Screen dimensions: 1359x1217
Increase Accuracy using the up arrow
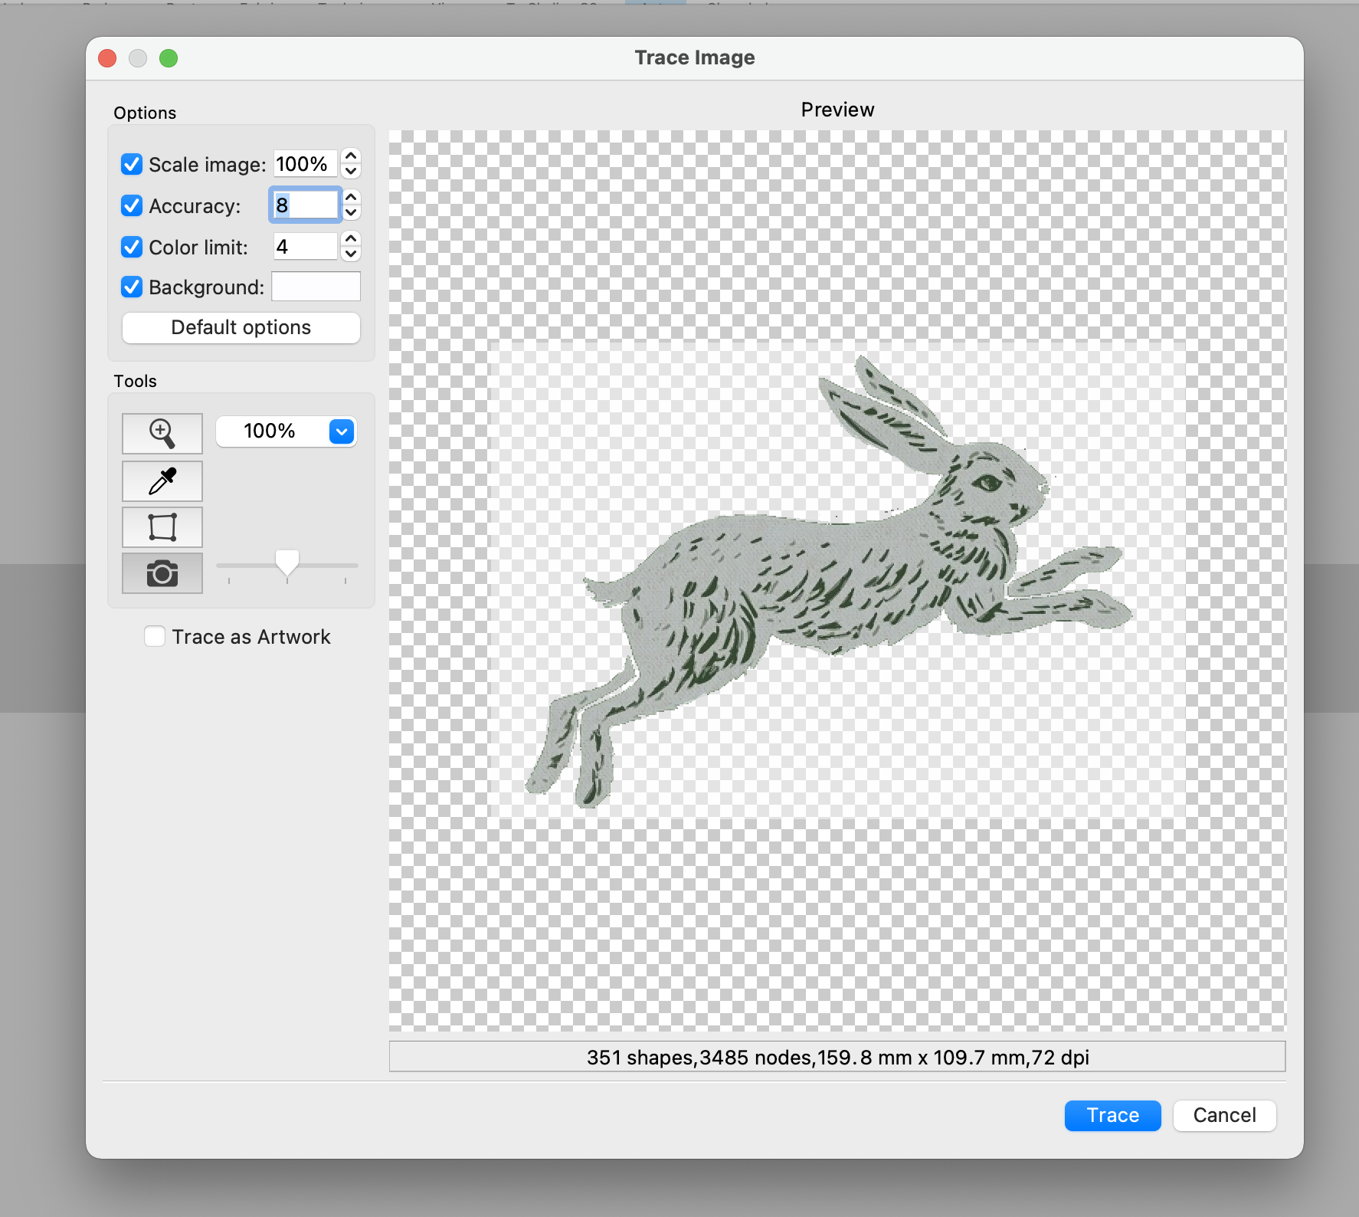(x=350, y=198)
